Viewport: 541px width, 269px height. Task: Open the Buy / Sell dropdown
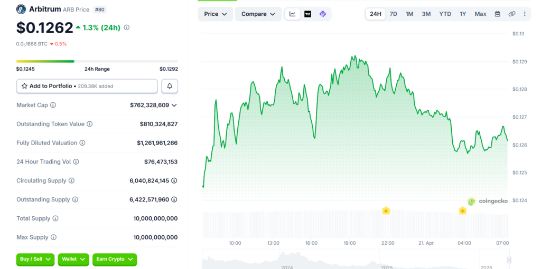point(35,259)
